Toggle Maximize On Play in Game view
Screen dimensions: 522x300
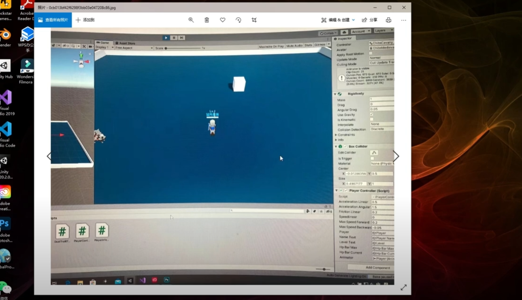[271, 46]
